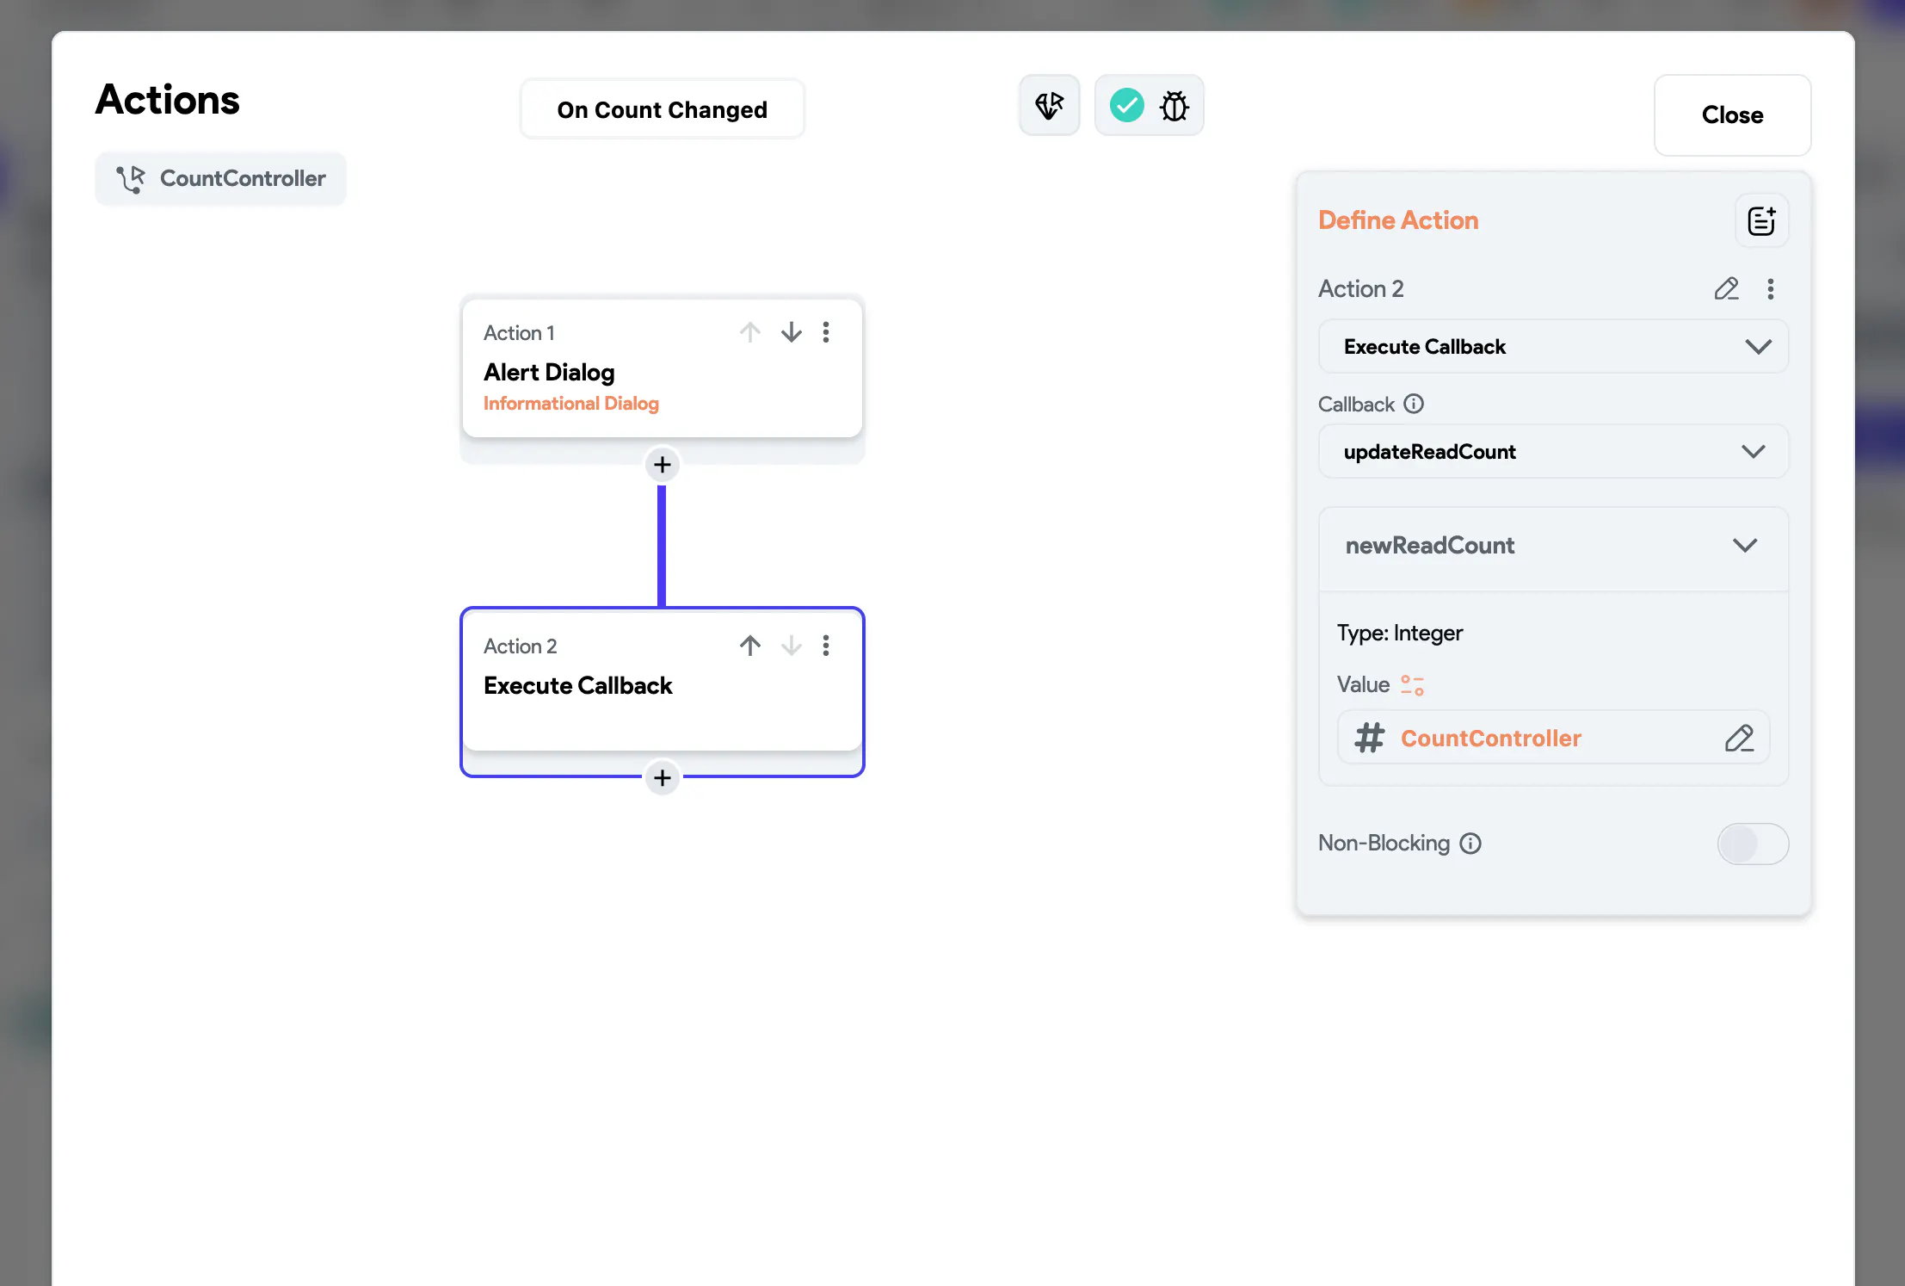The image size is (1905, 1286).
Task: Click the Value variable settings icon
Action: point(1412,685)
